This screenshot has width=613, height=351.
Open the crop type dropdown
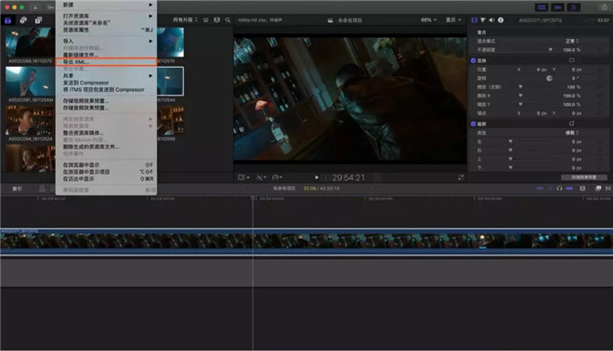572,133
